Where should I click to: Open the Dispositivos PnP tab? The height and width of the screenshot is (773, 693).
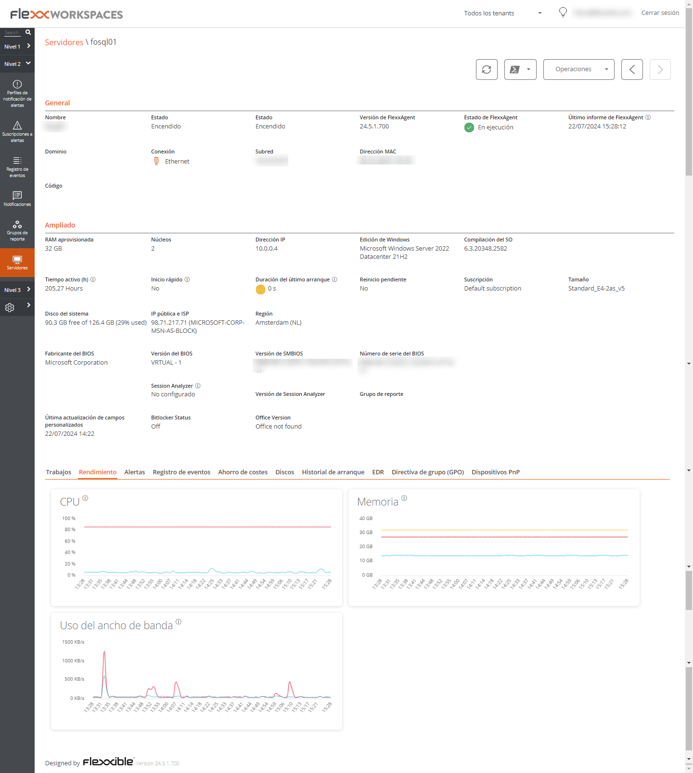496,472
